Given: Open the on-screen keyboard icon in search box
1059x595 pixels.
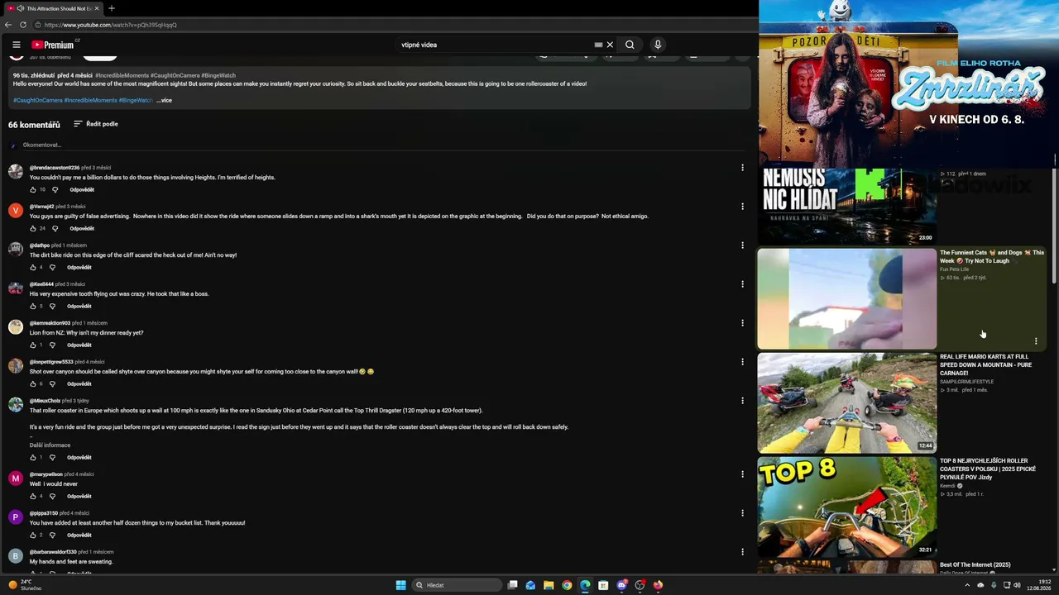Looking at the screenshot, I should click(598, 45).
